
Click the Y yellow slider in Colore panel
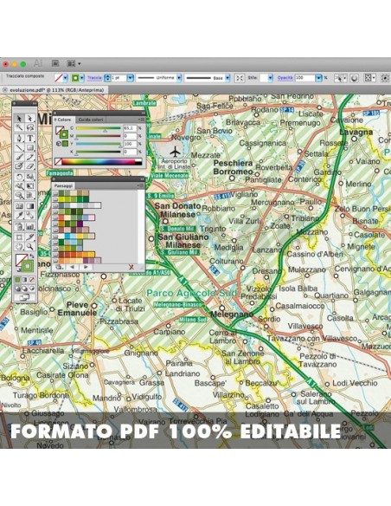tap(99, 144)
